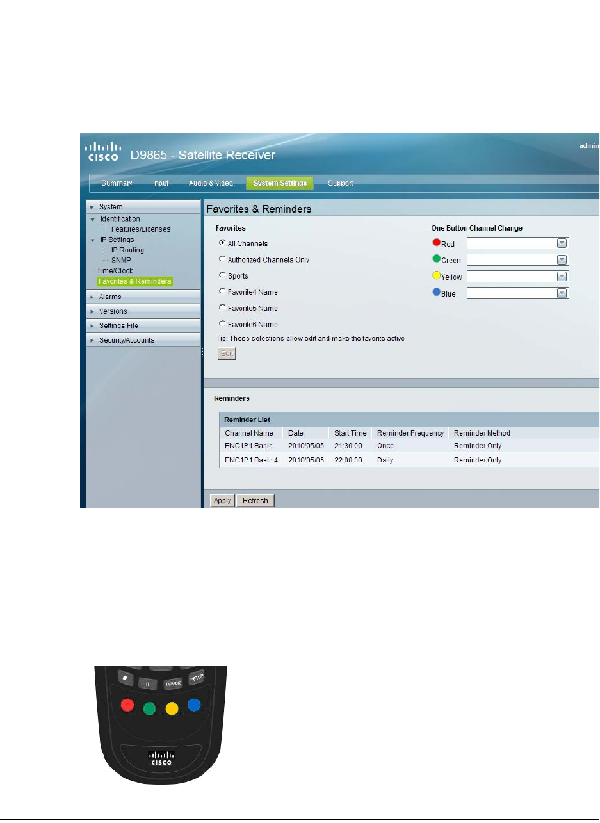Click the Cisco logo on the remote
Image resolution: width=600 pixels, height=823 pixels.
pos(161,758)
